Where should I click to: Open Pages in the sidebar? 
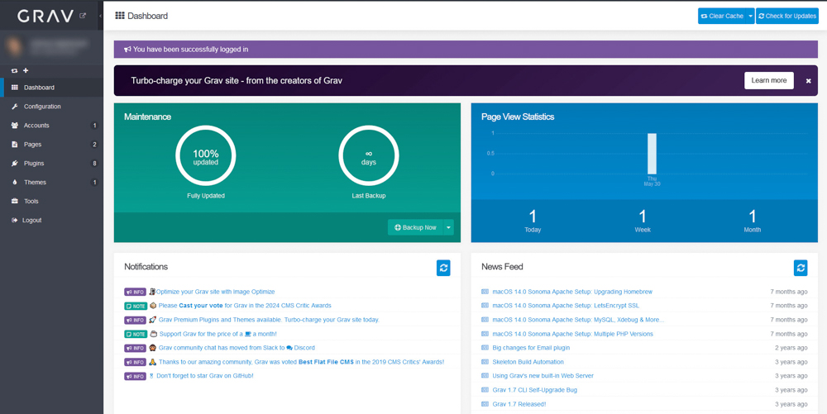51,145
